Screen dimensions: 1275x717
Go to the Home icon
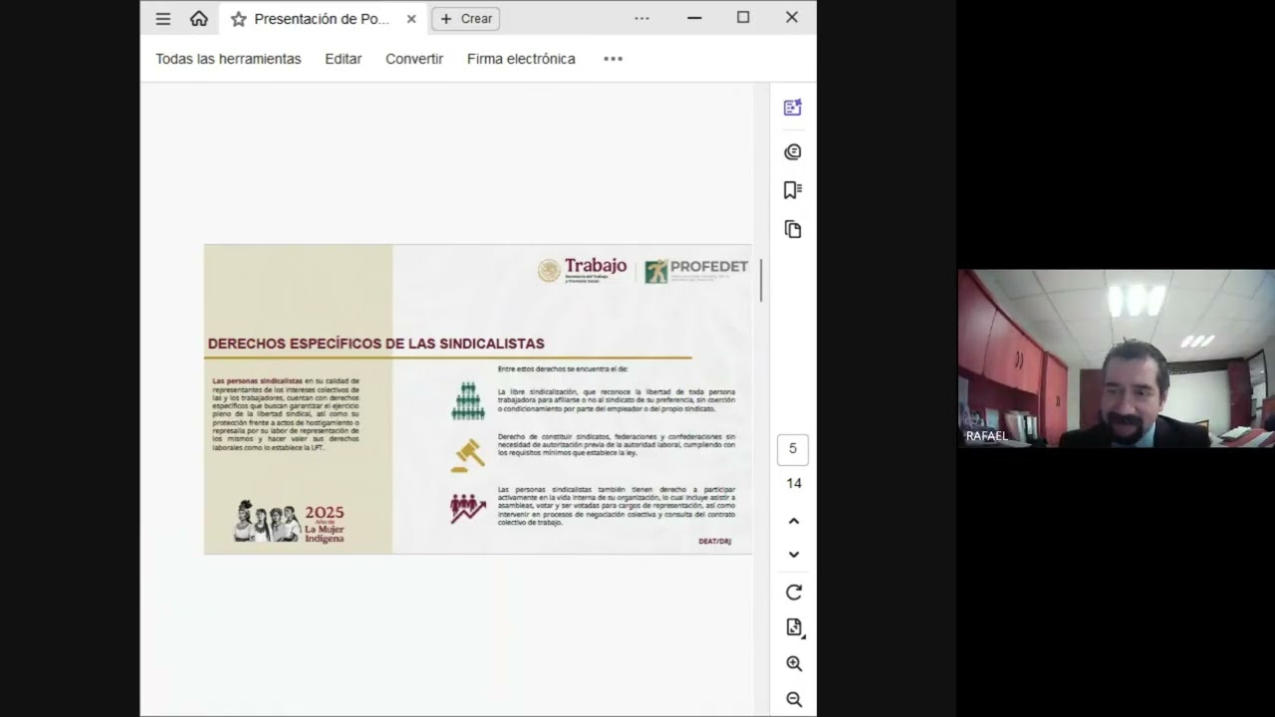tap(199, 18)
